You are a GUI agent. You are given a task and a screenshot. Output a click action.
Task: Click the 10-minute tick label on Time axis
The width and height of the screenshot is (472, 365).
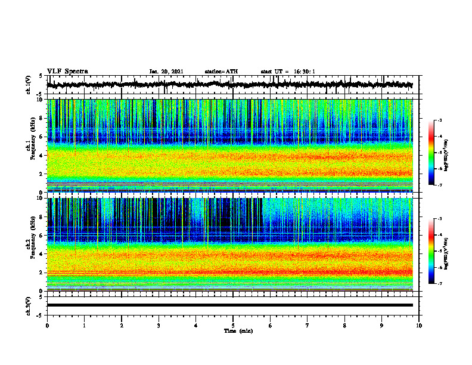tap(419, 326)
